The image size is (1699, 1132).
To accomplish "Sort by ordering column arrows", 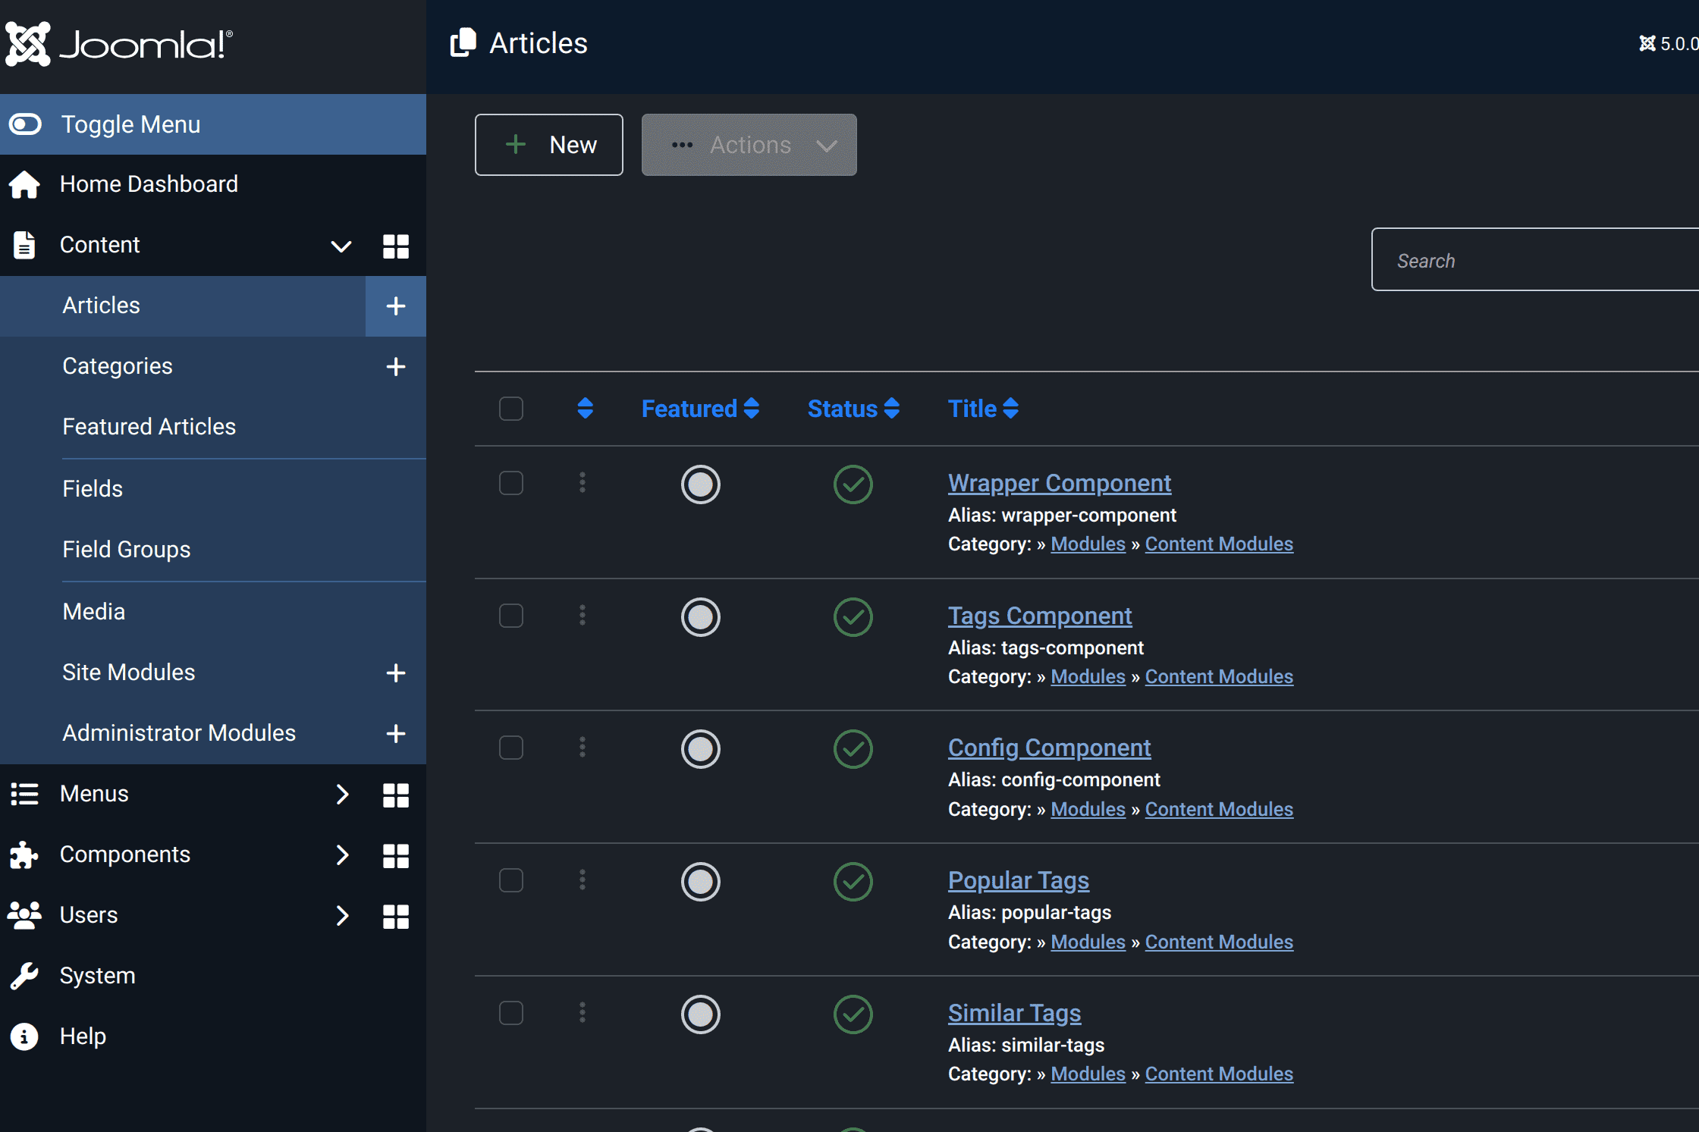I will click(x=585, y=409).
